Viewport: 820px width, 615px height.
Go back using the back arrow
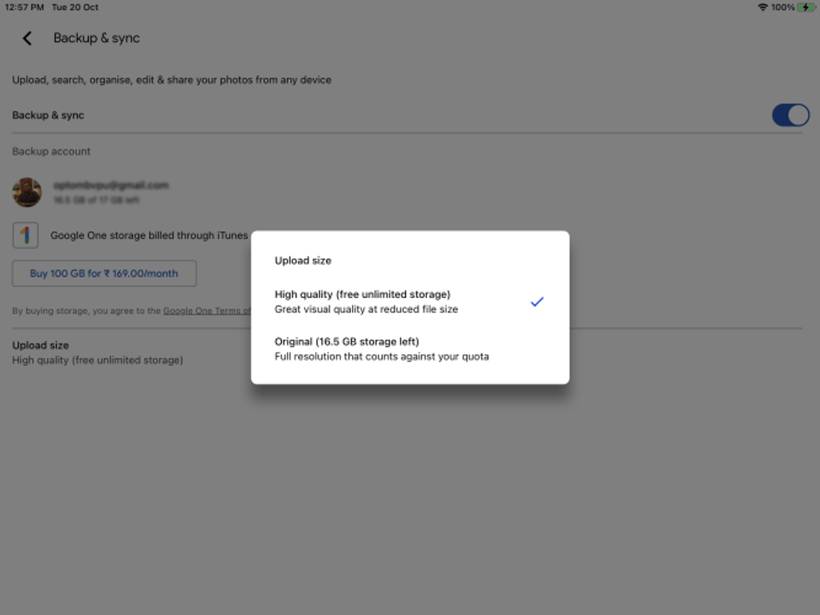point(27,38)
